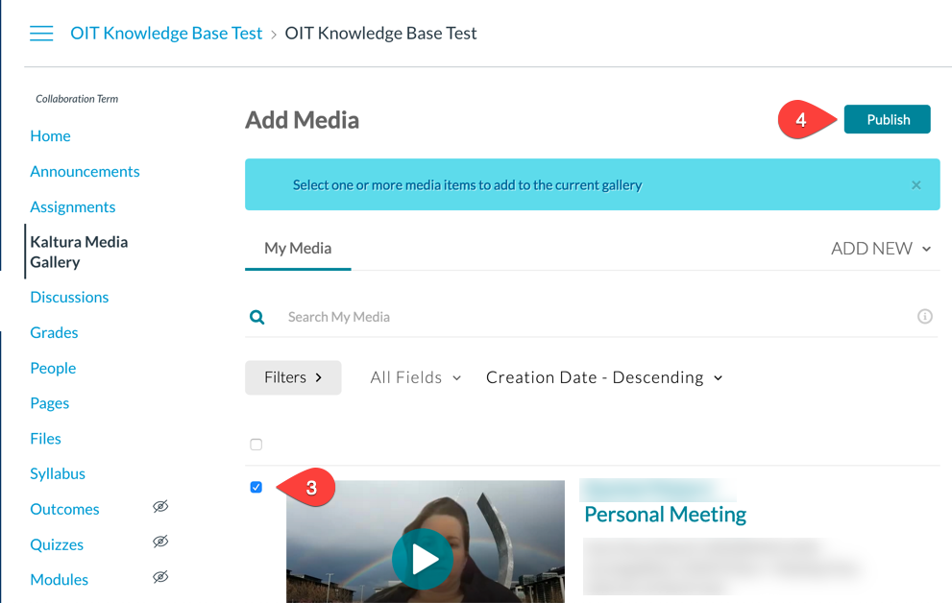
Task: Click the Search My Media field
Action: (x=576, y=317)
